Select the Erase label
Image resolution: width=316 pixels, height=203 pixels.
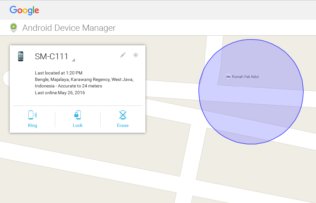(x=123, y=125)
